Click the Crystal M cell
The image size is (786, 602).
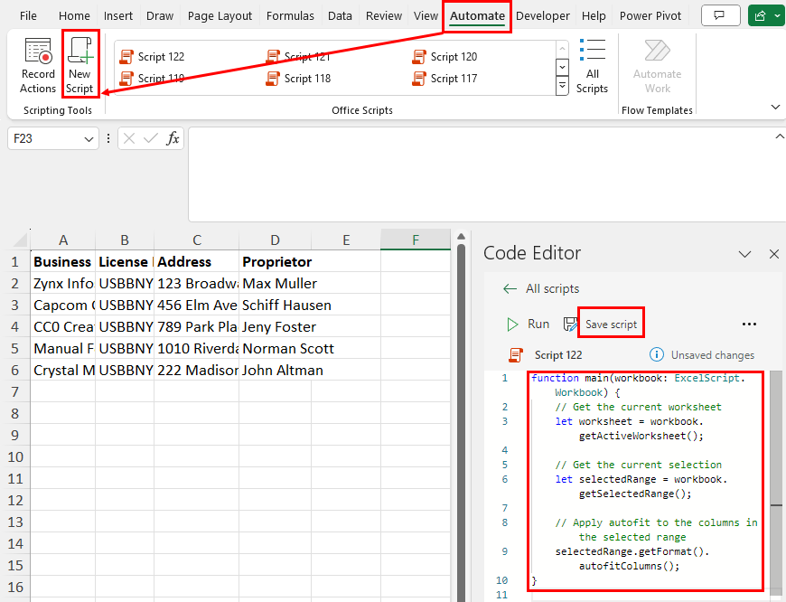click(63, 371)
